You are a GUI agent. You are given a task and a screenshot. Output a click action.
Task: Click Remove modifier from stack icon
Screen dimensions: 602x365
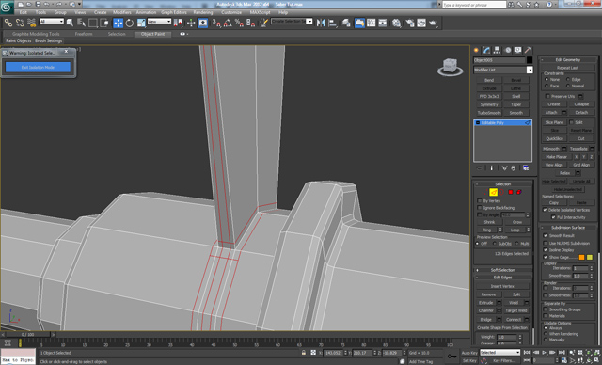tap(513, 168)
